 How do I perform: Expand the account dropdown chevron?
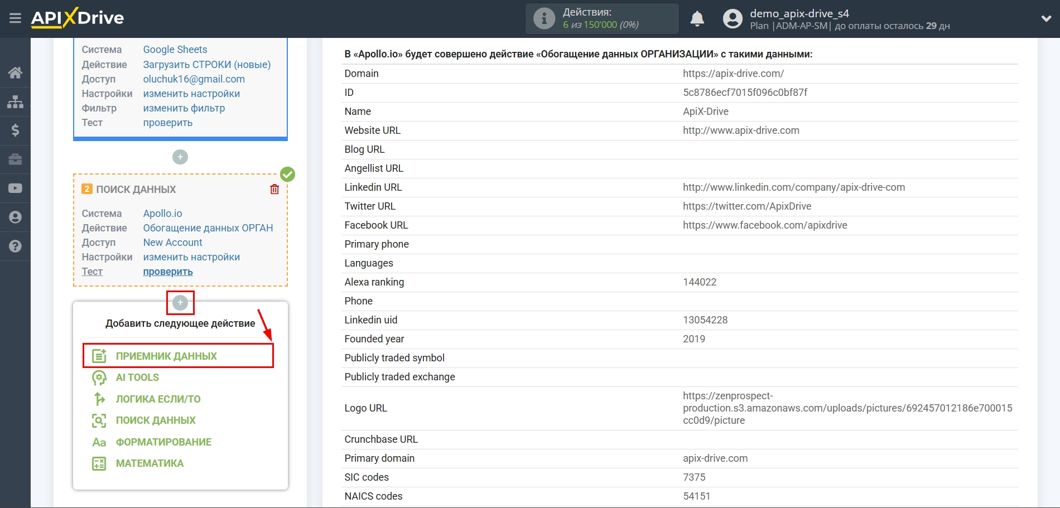point(1046,18)
